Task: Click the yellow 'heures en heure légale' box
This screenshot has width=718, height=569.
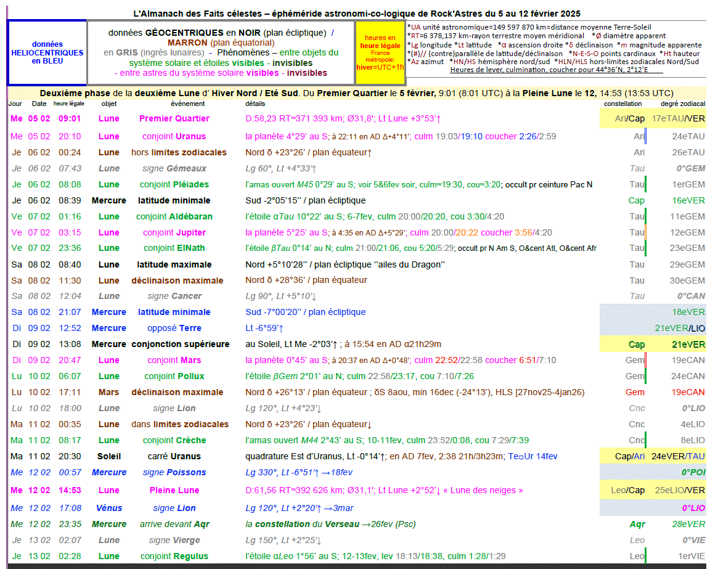Action: click(380, 53)
